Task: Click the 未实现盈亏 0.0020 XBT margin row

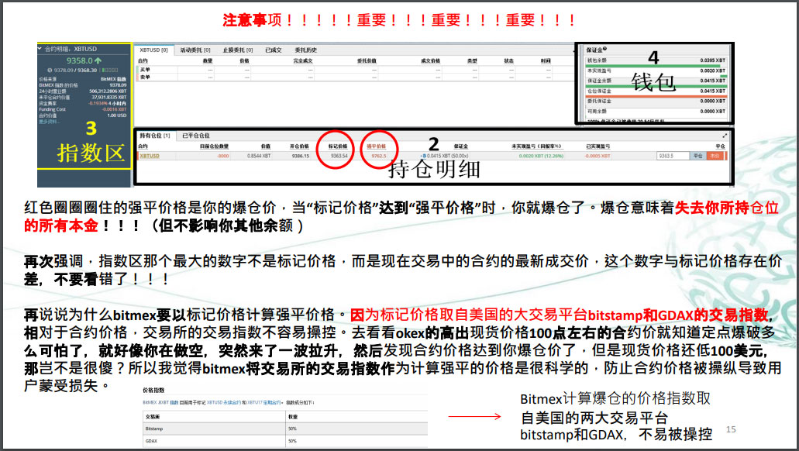Action: [656, 71]
